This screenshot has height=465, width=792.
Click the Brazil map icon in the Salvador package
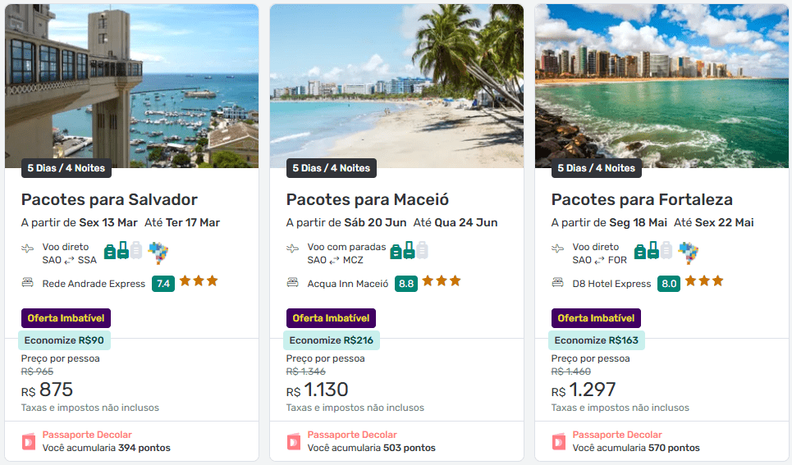(x=158, y=252)
